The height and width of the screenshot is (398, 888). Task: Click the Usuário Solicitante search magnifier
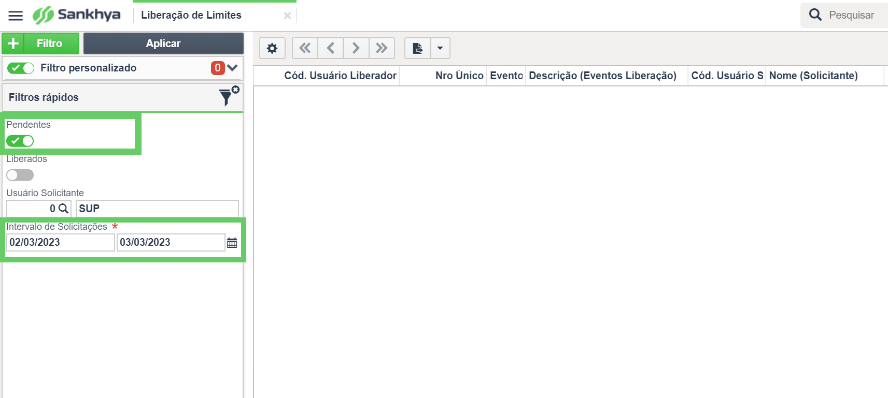[63, 209]
